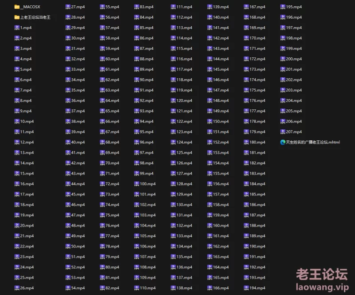Viewport: 355px width, 295px height.
Task: Select the video icon for 139.mp4
Action: coord(209,7)
